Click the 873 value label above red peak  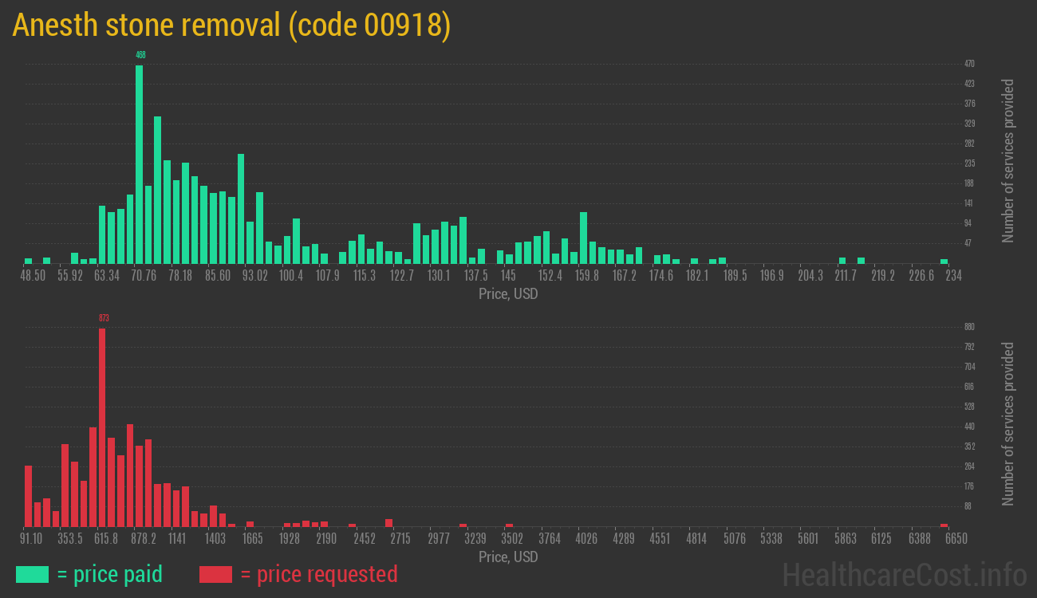coord(103,318)
